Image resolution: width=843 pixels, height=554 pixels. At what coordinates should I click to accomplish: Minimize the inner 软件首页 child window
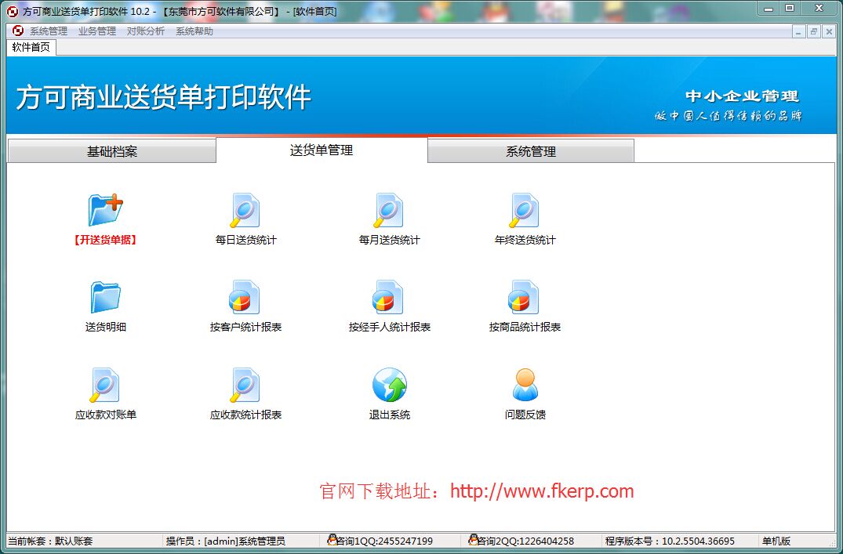[798, 31]
